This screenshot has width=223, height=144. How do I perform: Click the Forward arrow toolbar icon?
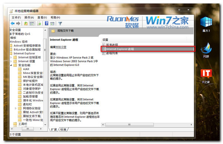tap(18, 23)
